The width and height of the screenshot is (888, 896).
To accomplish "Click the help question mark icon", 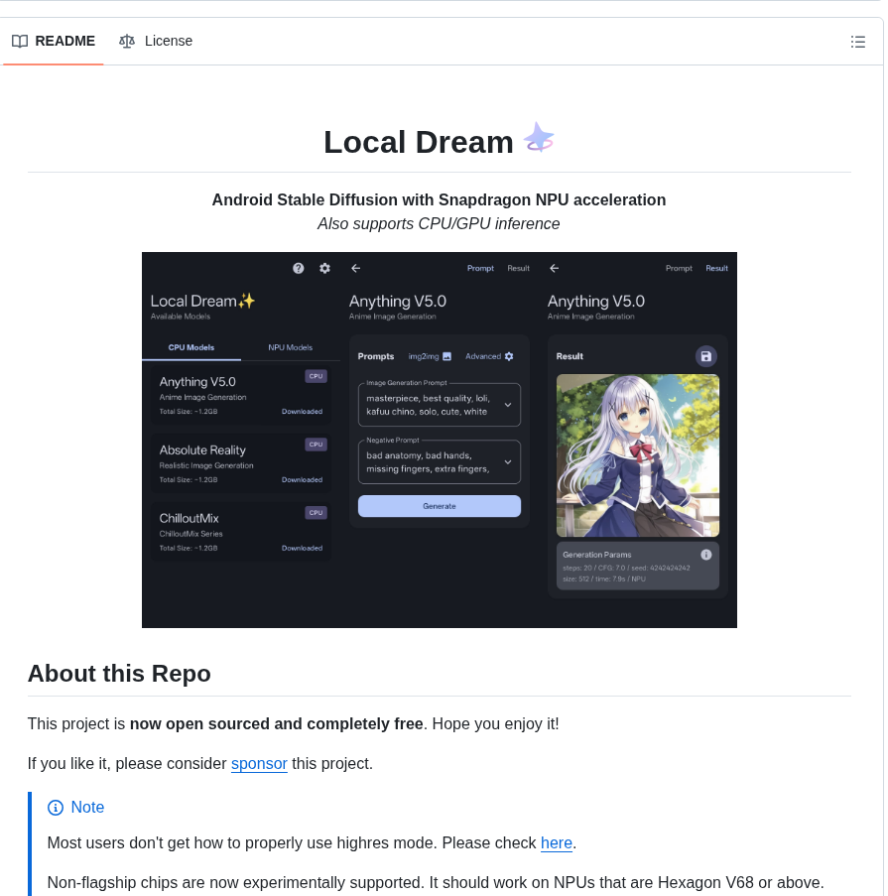I will [298, 268].
